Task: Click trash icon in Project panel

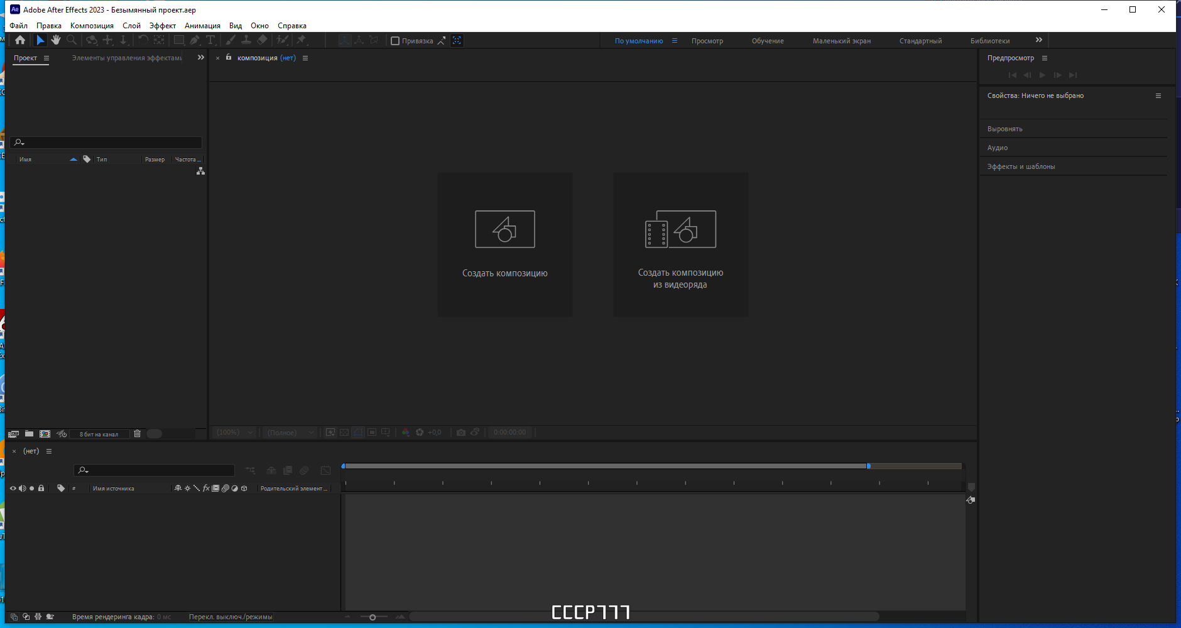Action: tap(137, 434)
